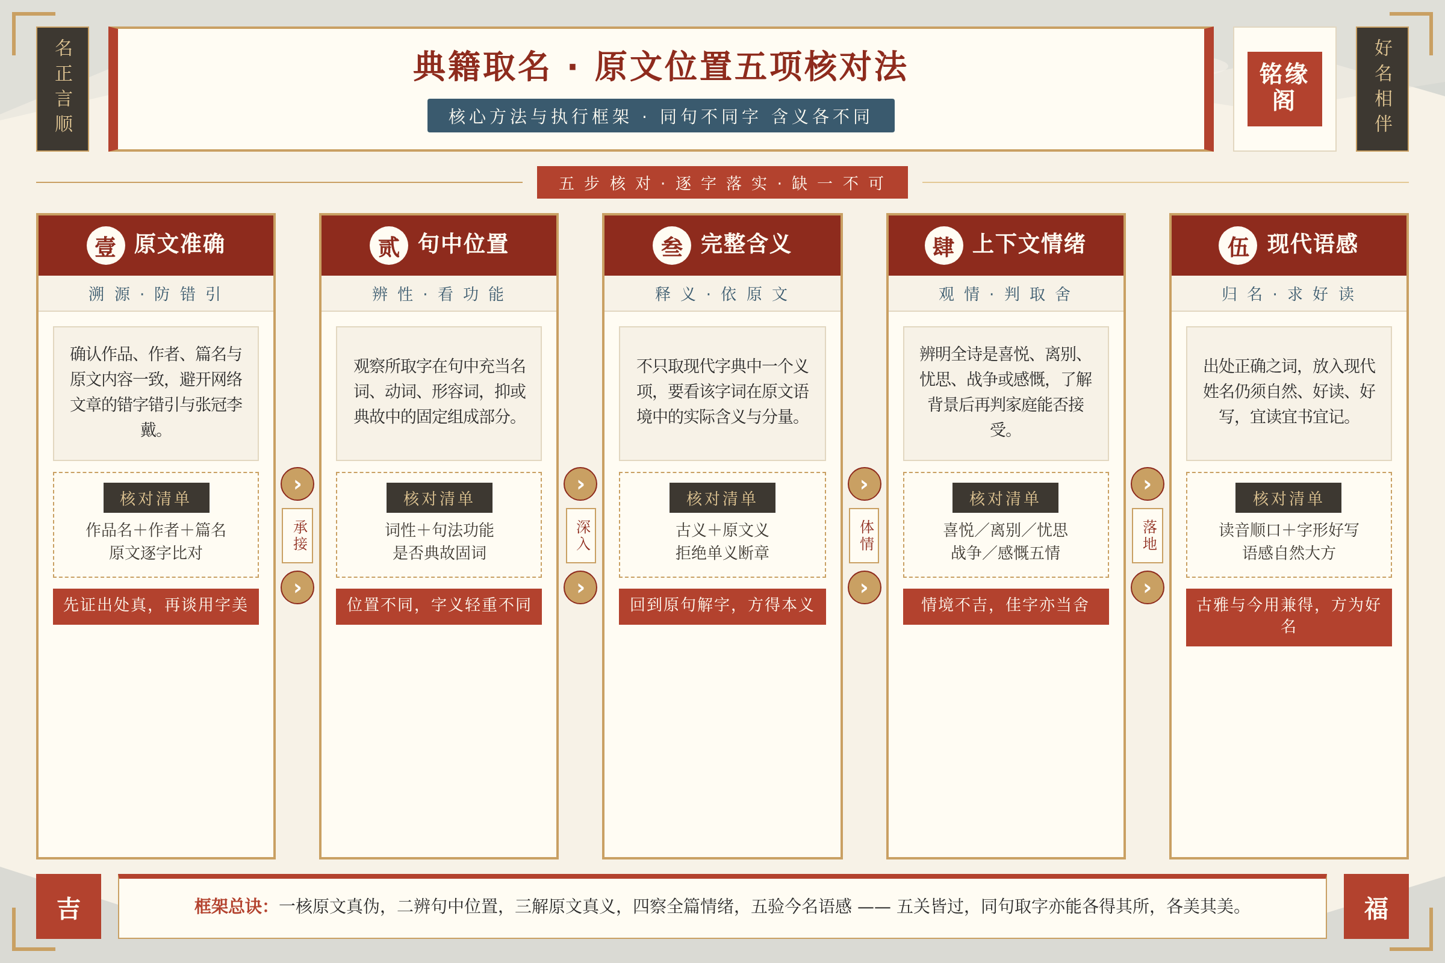Screen dimensions: 1445x963
Task: Open the 完整含义 column header
Action: click(x=722, y=245)
